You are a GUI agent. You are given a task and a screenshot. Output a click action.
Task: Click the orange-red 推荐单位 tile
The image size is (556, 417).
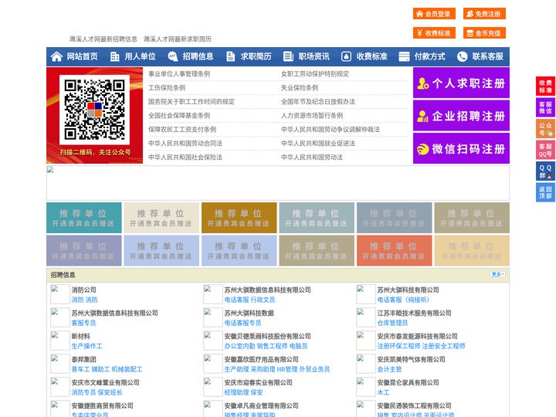point(395,250)
